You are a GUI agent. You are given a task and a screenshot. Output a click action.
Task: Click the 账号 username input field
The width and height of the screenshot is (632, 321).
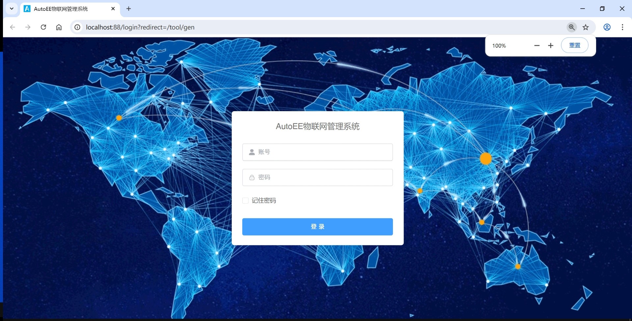[317, 152]
